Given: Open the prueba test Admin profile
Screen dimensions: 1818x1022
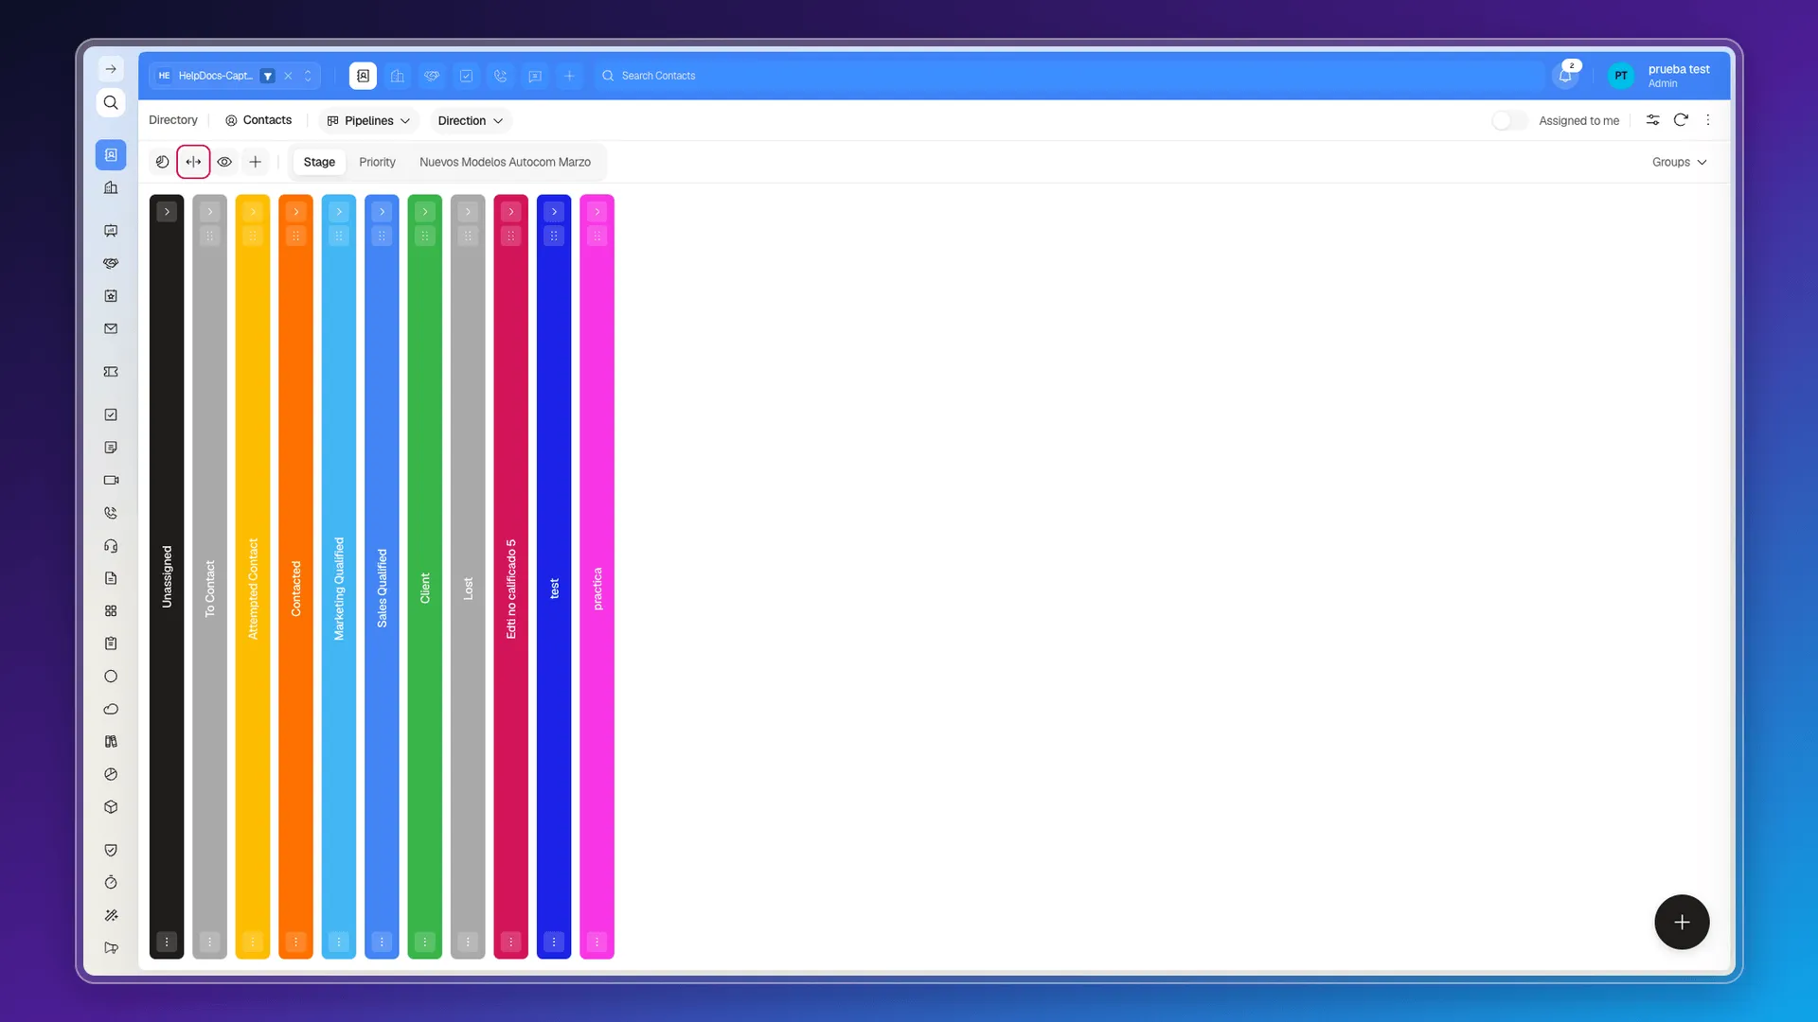Looking at the screenshot, I should coord(1660,76).
